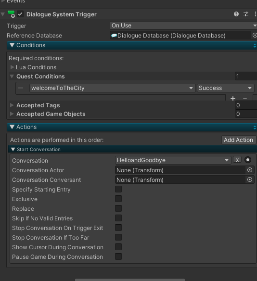Add a quest condition with plus
Screen dimensions: 257x281
point(233,98)
